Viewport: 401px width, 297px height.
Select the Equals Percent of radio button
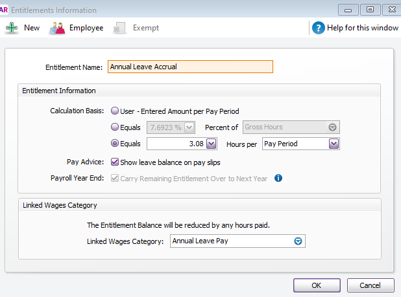[115, 127]
